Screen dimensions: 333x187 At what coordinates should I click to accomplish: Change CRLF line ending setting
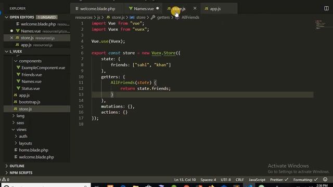point(239,180)
